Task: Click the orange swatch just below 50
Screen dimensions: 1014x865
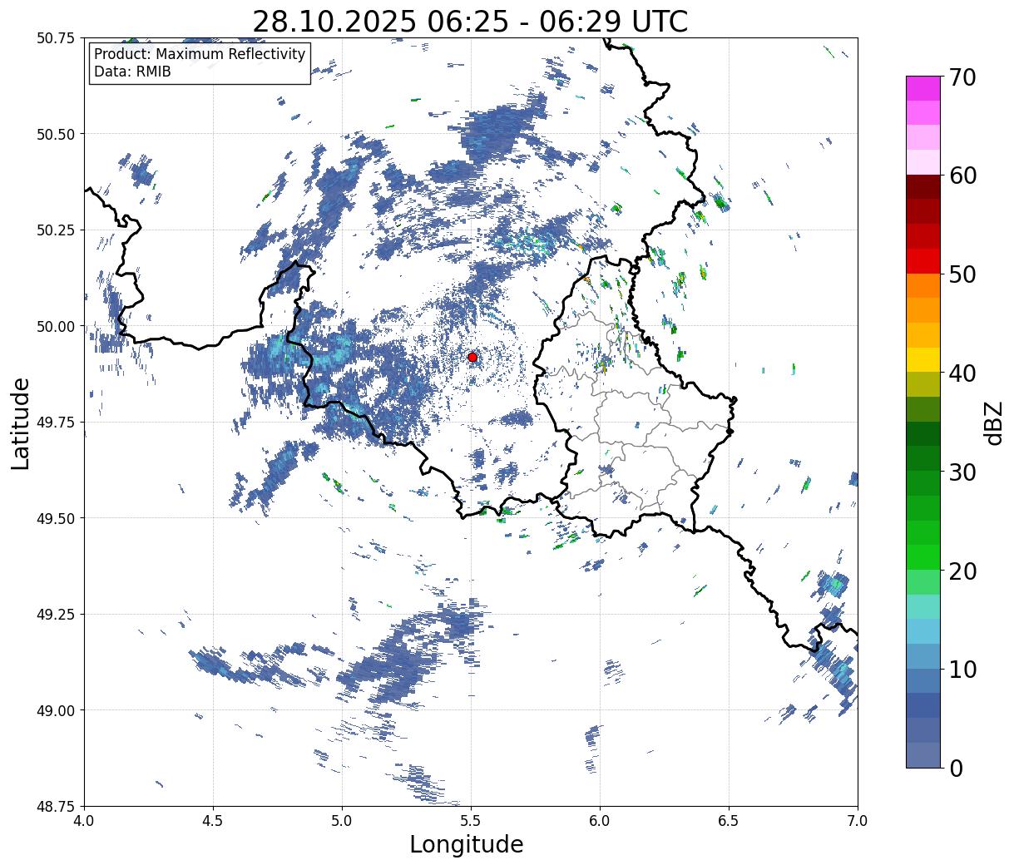Action: coord(923,286)
